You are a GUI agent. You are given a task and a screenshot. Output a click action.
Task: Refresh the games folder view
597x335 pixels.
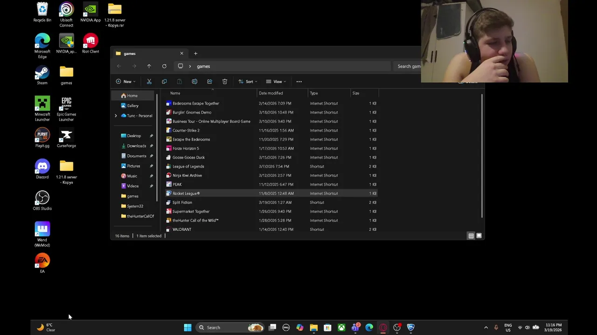click(164, 66)
